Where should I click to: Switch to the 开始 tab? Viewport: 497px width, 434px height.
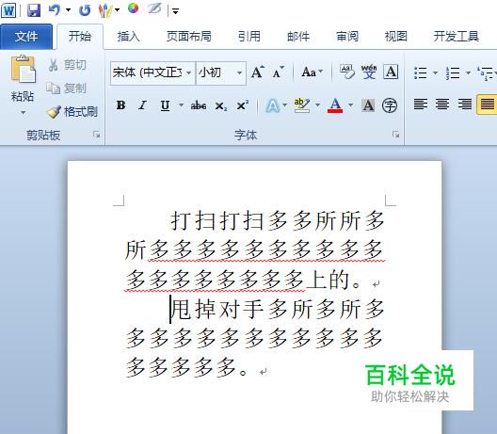[x=80, y=37]
